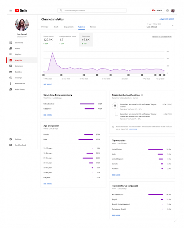Click the Settings gear icon

pos(11,139)
